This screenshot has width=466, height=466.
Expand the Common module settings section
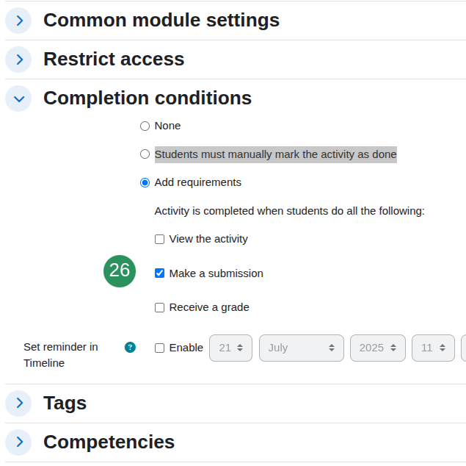18,21
